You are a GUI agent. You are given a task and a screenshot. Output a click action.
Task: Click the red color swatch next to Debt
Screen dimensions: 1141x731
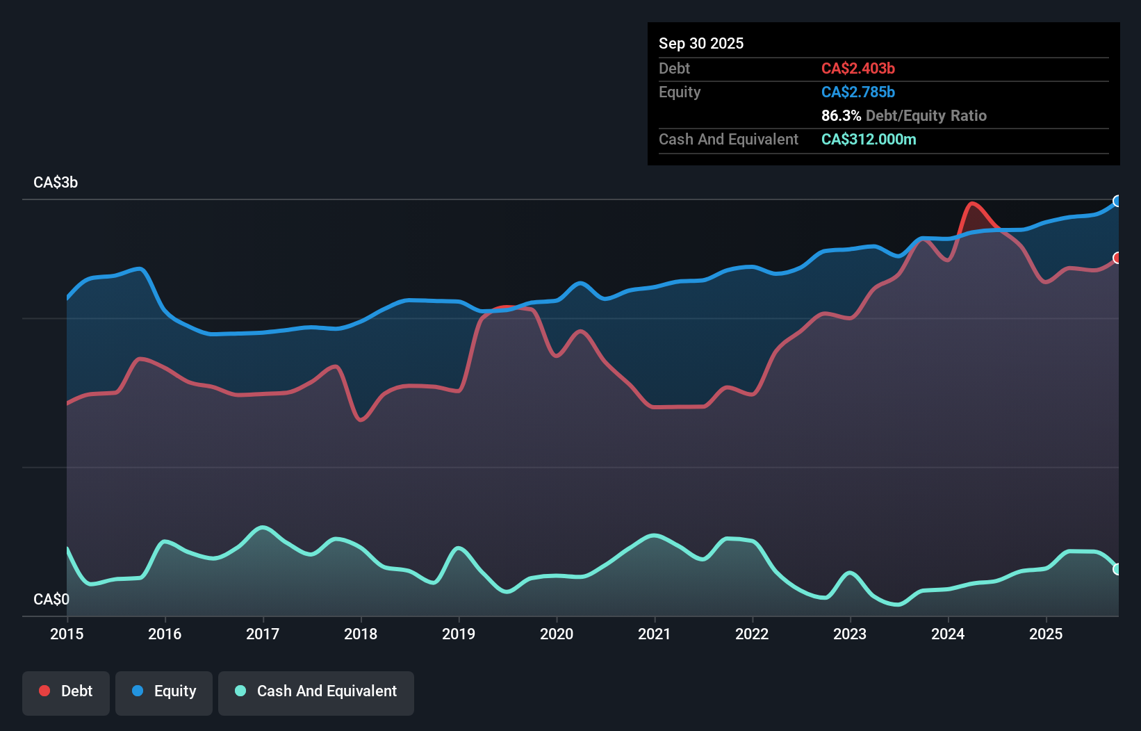(44, 691)
